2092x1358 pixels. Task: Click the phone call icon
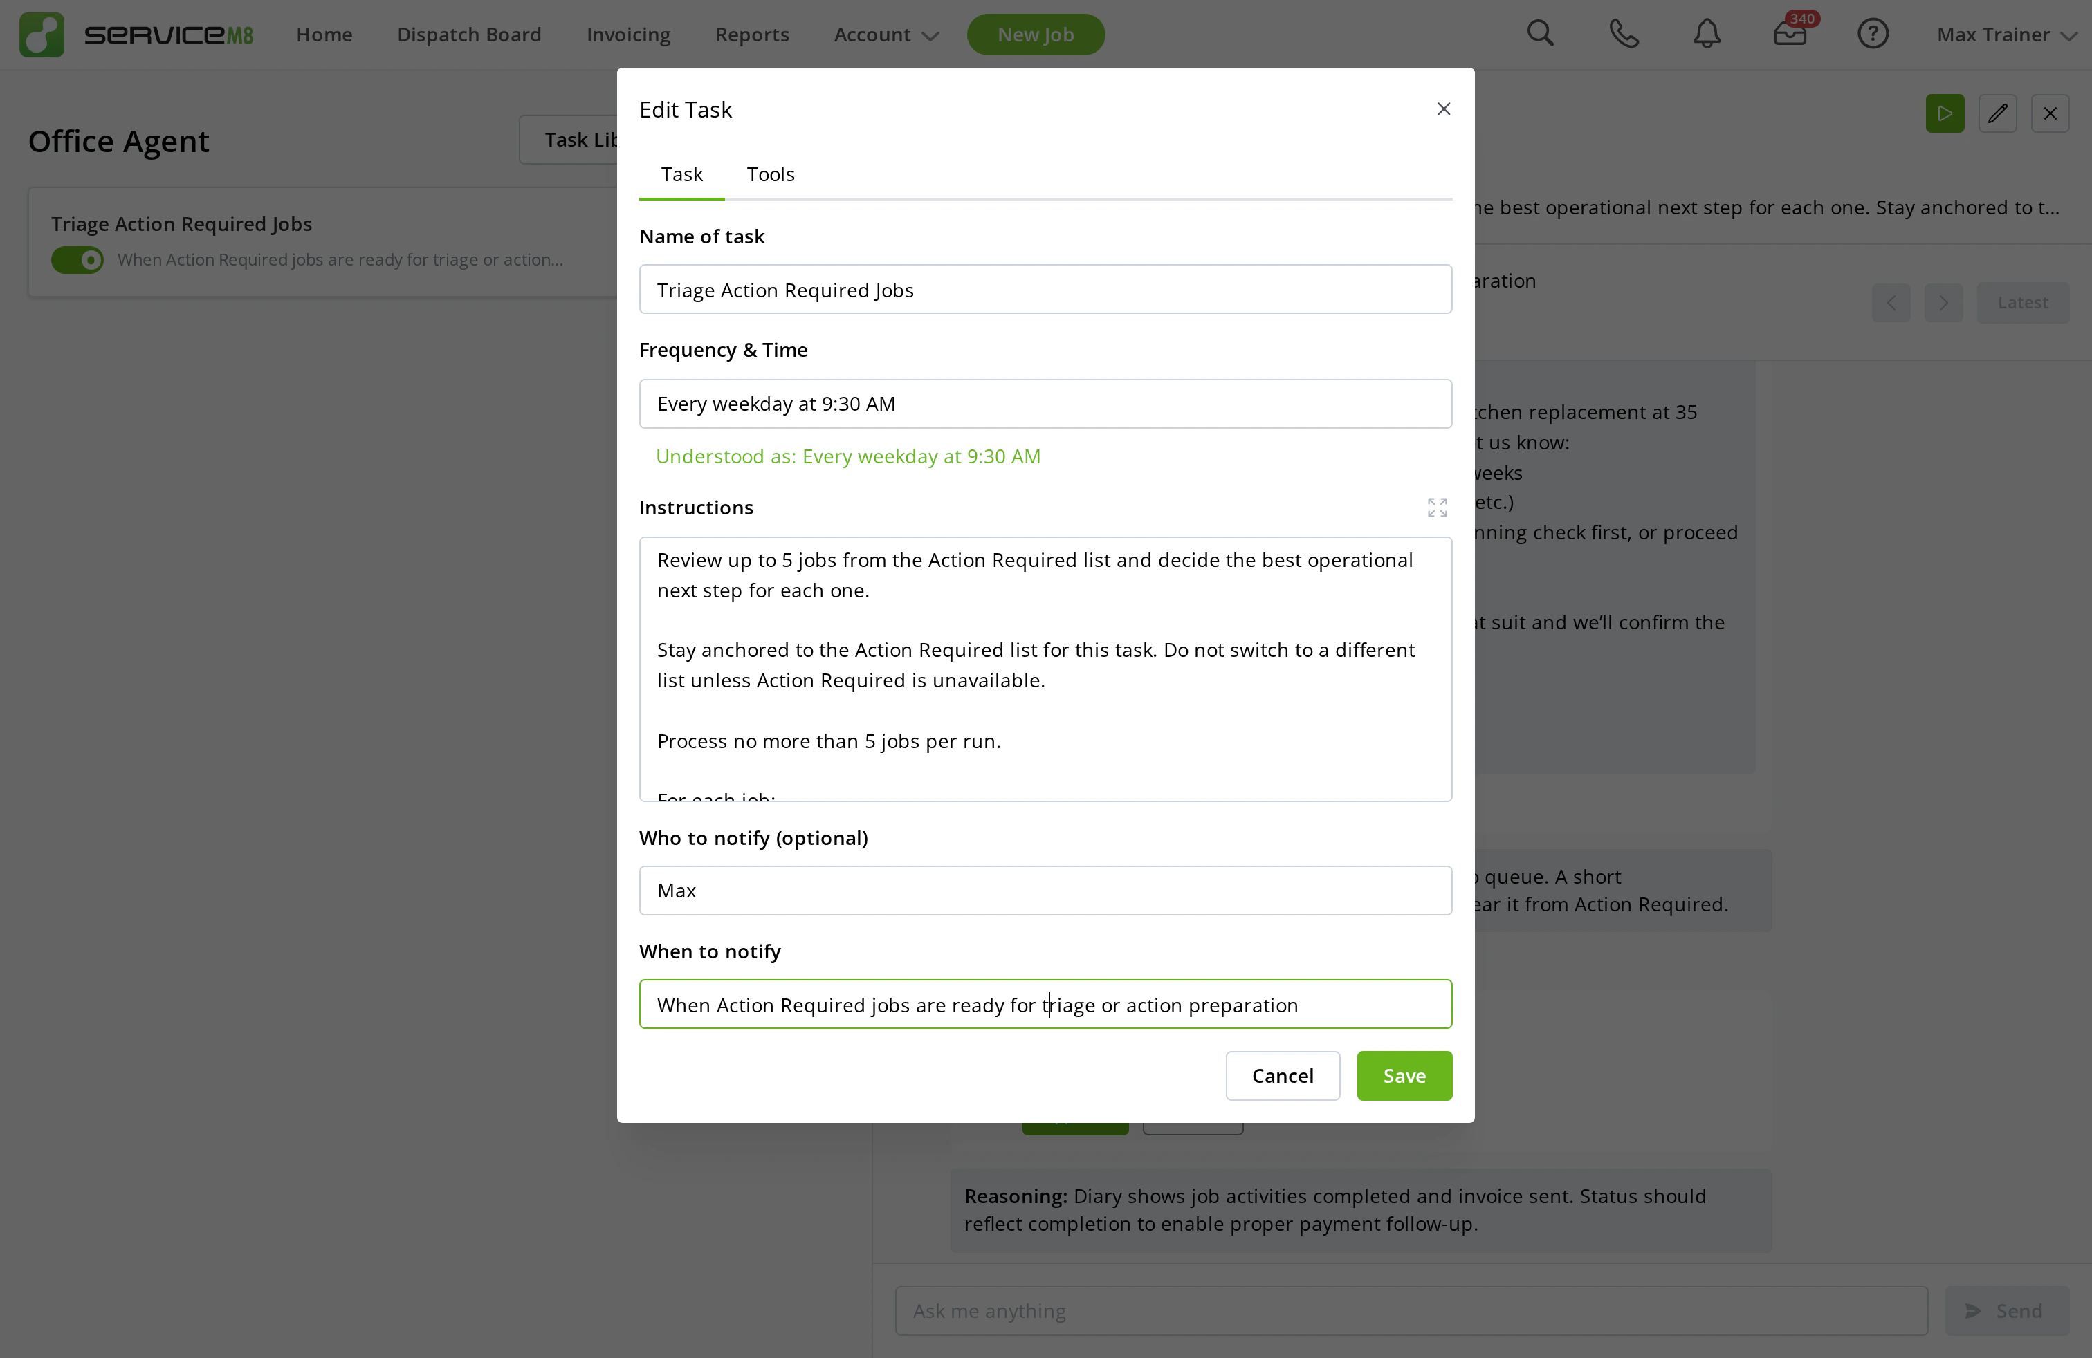point(1624,35)
